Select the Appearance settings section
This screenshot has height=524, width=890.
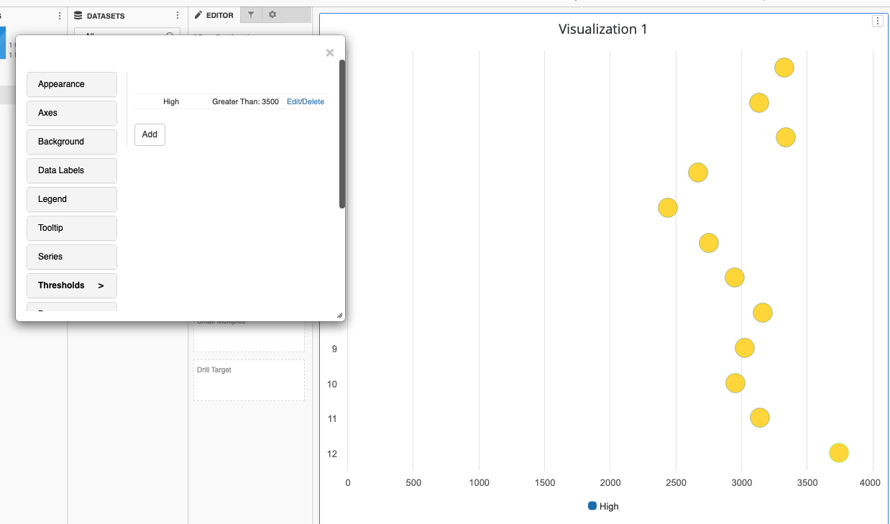pyautogui.click(x=72, y=84)
